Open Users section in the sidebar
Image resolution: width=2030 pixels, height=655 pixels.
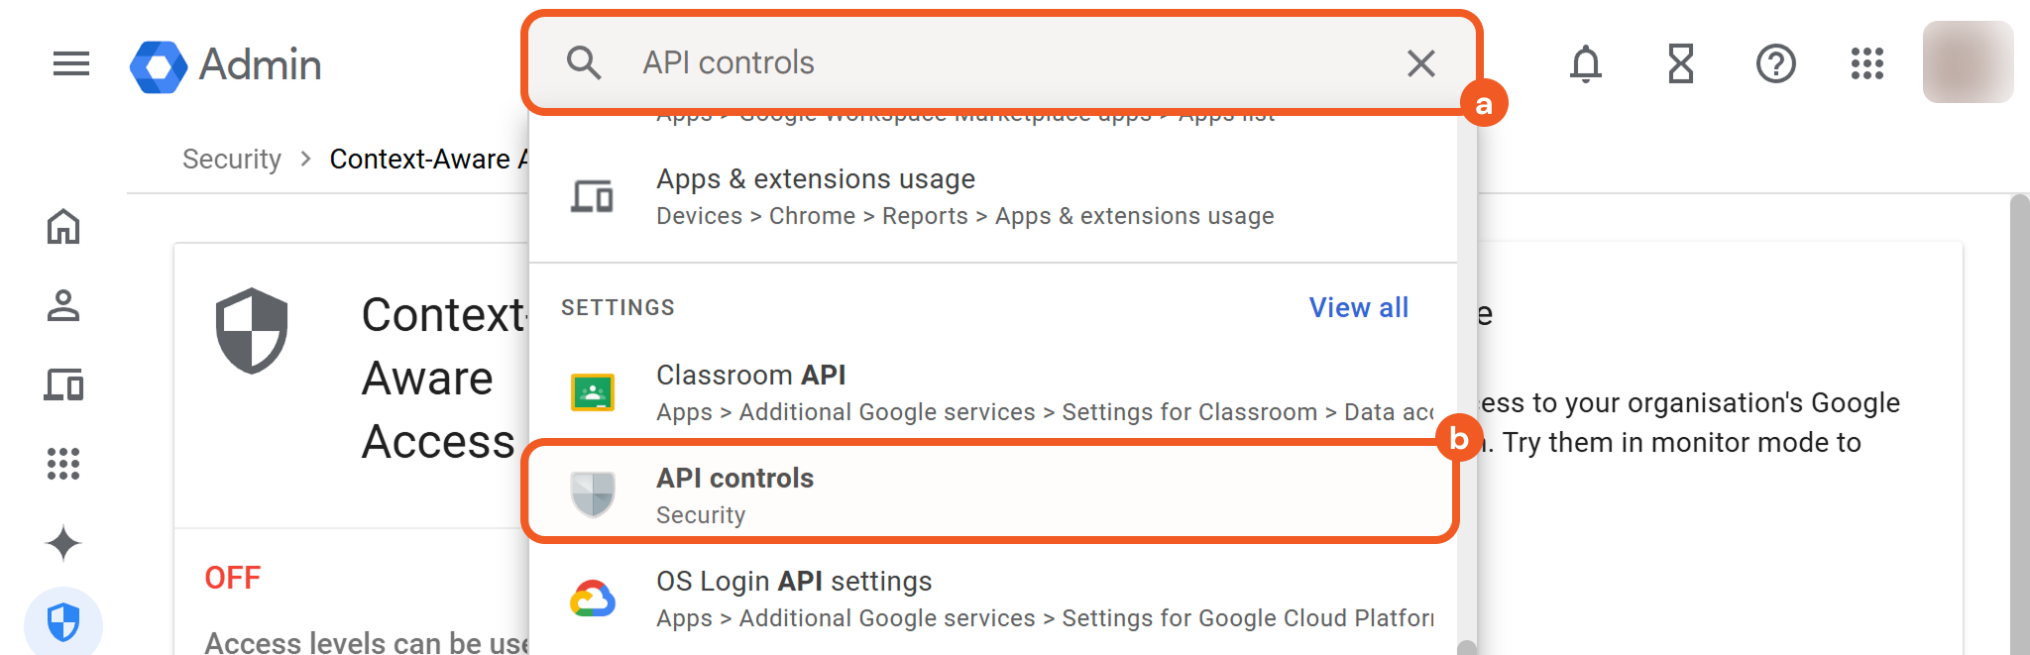click(x=63, y=305)
